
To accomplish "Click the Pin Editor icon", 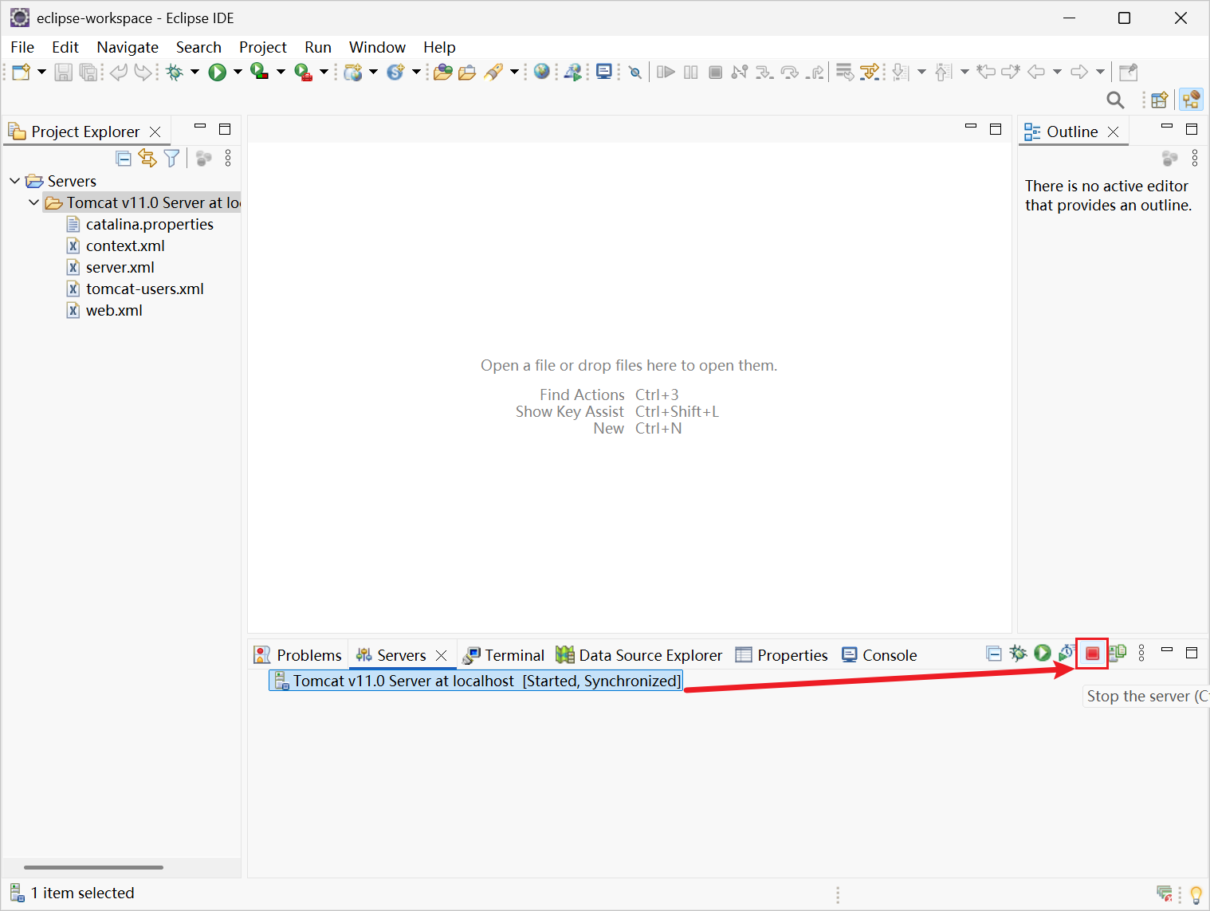I will coord(1128,73).
